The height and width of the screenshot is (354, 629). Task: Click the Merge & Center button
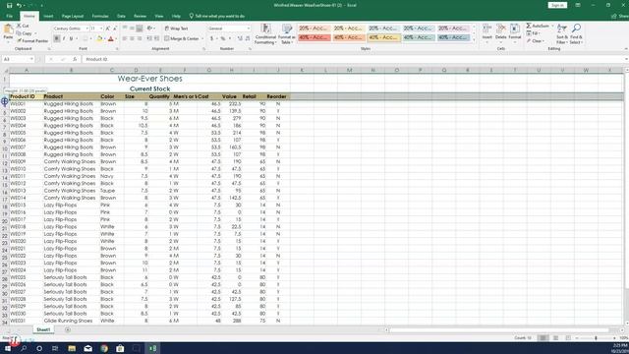[182, 39]
